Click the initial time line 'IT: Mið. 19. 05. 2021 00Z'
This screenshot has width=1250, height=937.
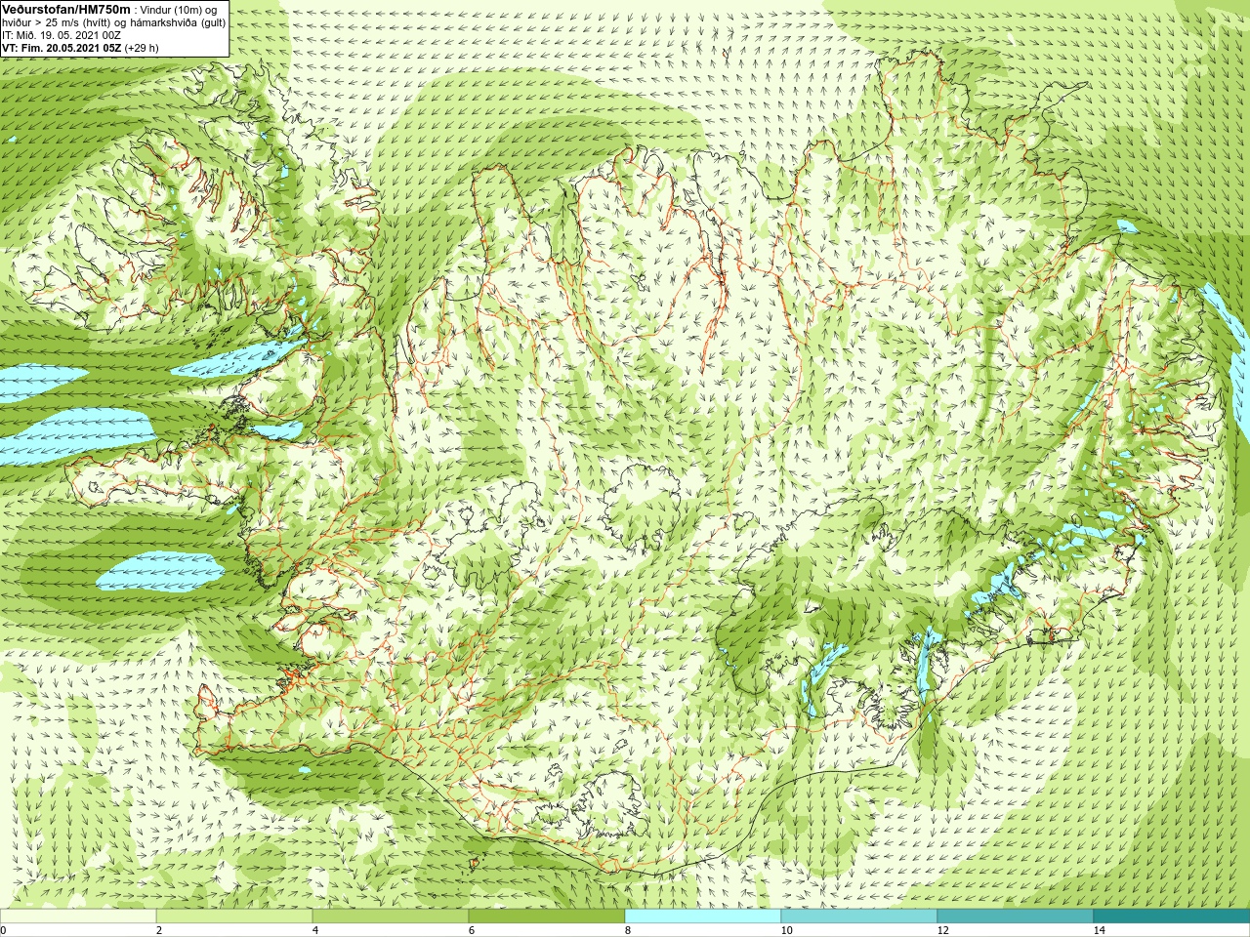click(61, 34)
